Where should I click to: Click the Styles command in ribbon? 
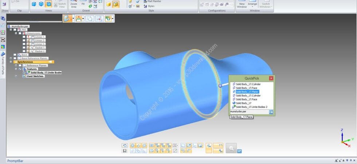(x=149, y=7)
